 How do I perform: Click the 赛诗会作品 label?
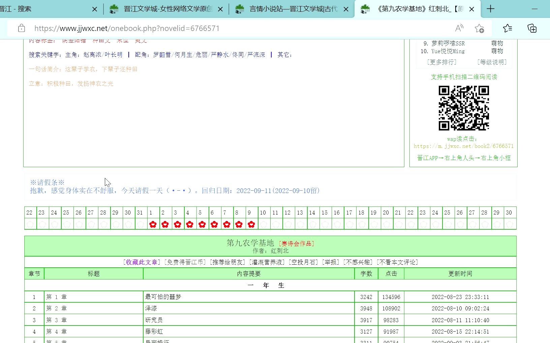tap(297, 244)
